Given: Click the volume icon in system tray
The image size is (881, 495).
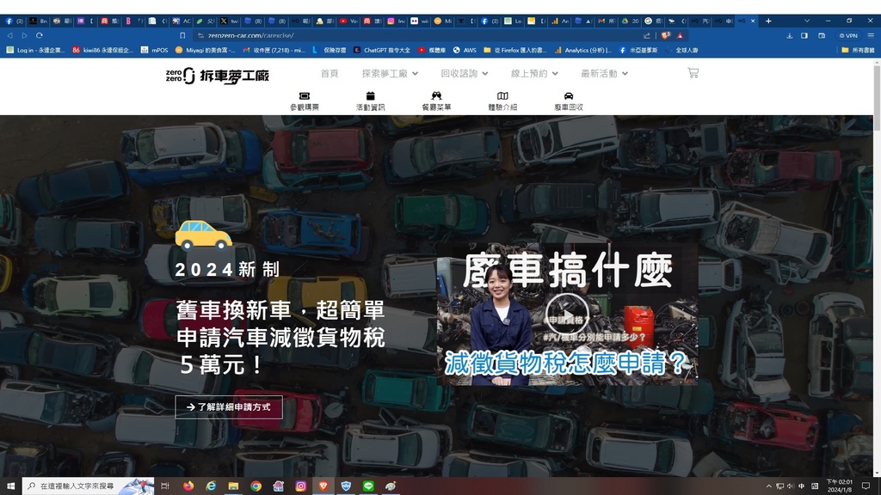Looking at the screenshot, I should (791, 486).
